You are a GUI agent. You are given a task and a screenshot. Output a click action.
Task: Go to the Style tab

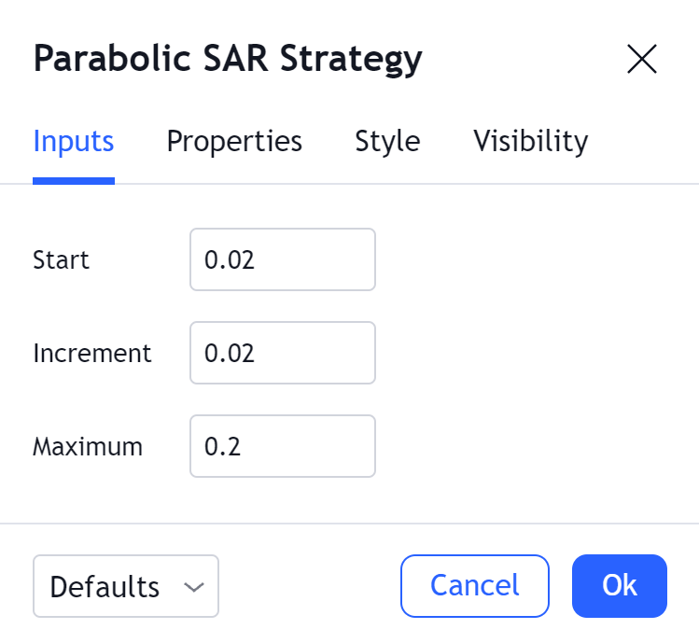click(x=387, y=141)
